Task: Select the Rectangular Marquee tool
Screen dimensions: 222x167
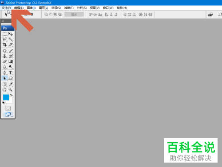Action: point(4,34)
